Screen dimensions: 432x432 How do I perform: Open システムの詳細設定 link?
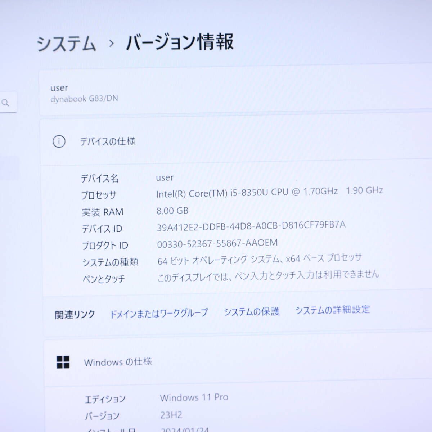point(333,310)
